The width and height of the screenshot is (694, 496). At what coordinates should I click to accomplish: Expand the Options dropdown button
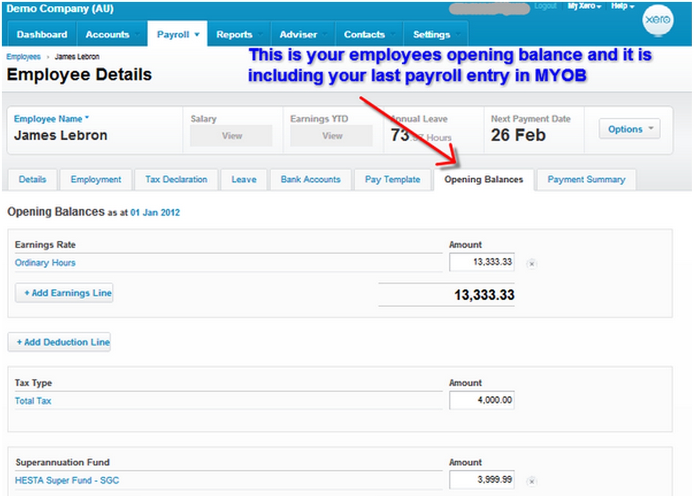point(630,129)
